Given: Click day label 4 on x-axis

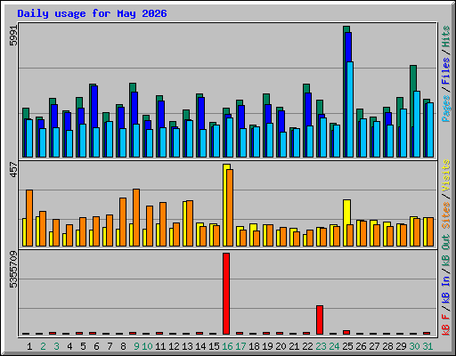Looking at the screenshot, I should click(x=69, y=346).
